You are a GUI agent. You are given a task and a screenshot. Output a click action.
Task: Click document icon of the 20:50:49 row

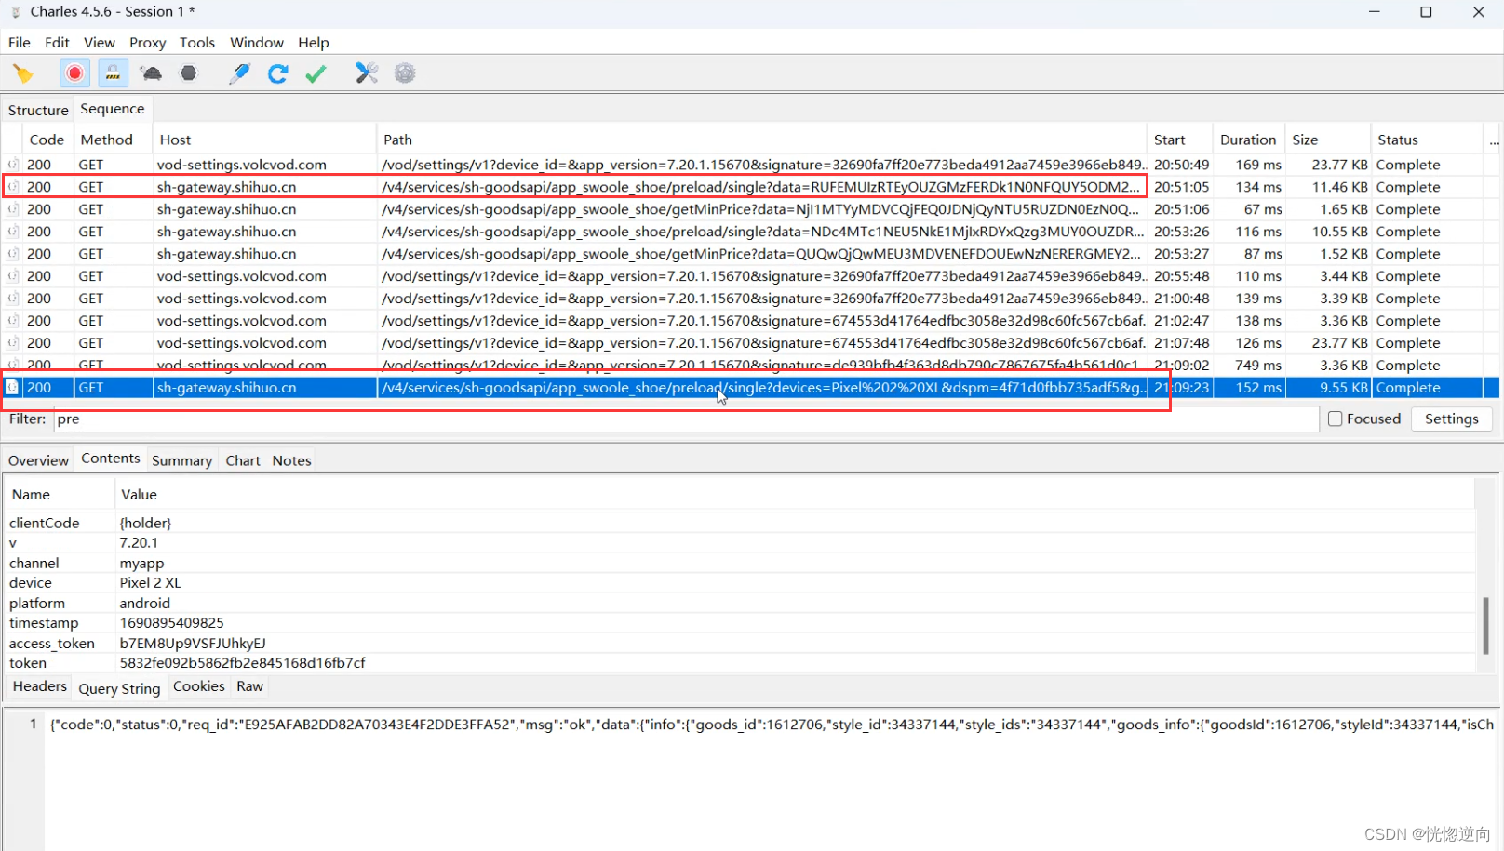coord(13,165)
